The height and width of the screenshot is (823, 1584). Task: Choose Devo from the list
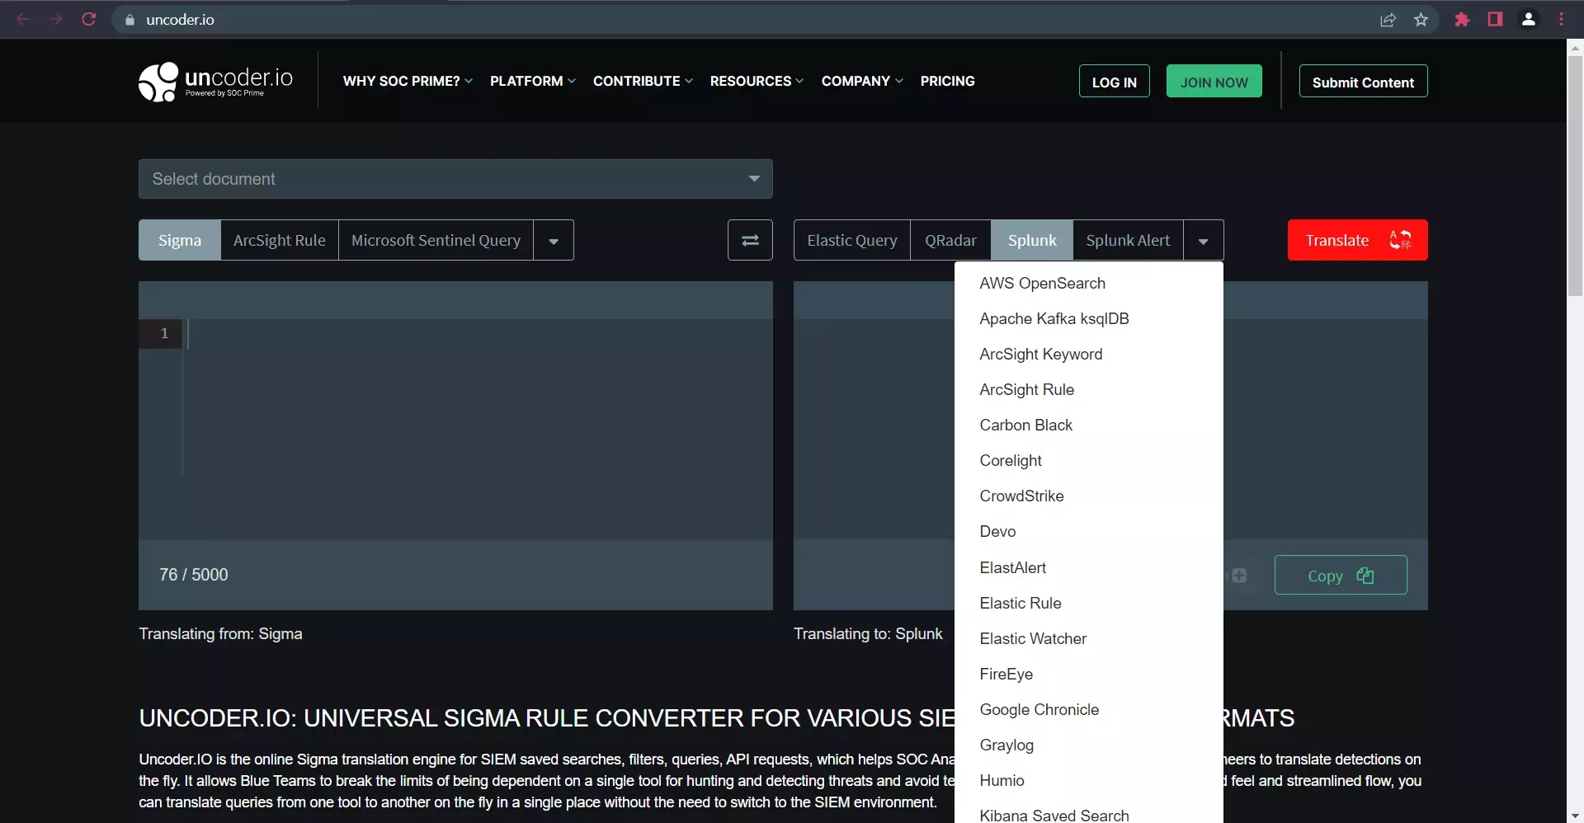point(1088,531)
